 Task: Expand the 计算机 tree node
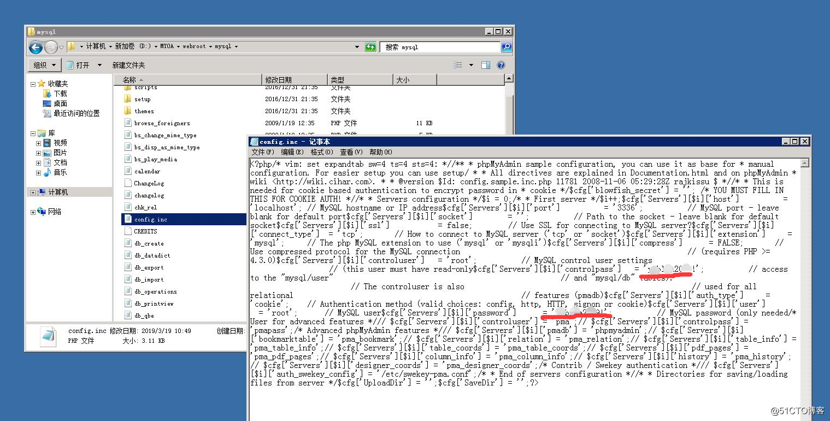coord(33,192)
